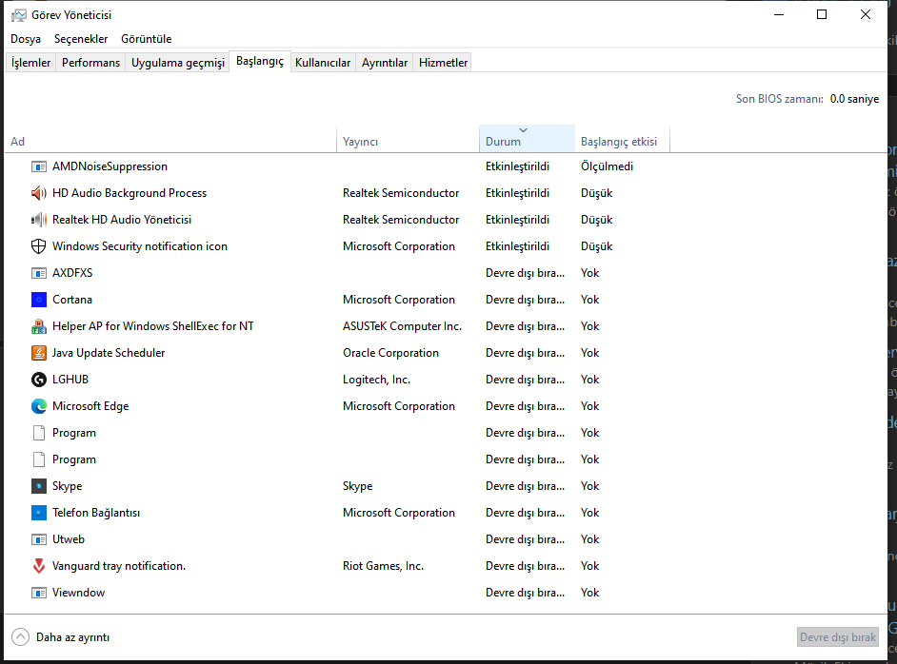Image resolution: width=897 pixels, height=664 pixels.
Task: Click the Microsoft Edge icon
Action: coord(38,406)
